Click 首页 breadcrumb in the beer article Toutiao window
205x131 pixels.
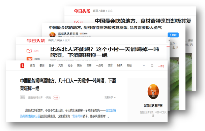pyautogui.click(x=51, y=41)
